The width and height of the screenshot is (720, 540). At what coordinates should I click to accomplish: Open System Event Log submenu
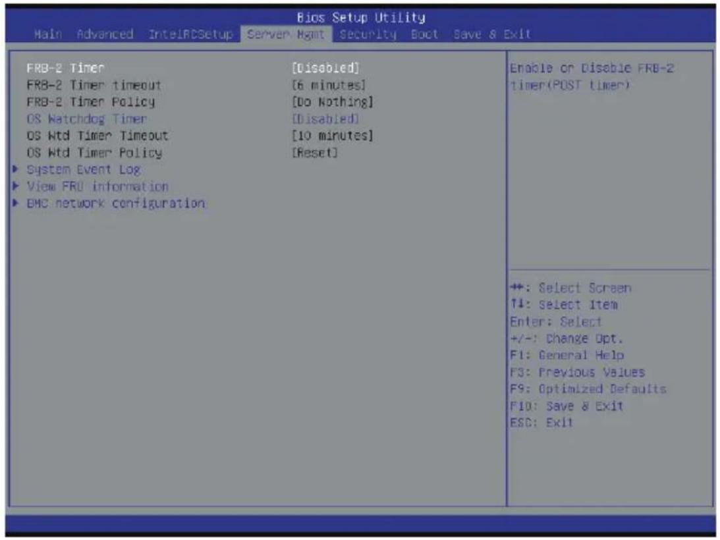[84, 170]
